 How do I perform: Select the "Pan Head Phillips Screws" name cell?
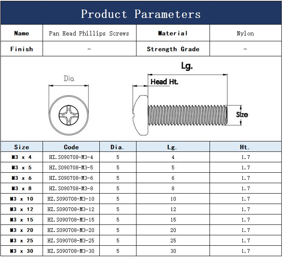coord(89,33)
